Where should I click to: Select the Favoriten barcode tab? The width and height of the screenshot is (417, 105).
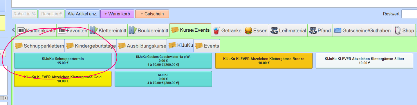point(72,30)
